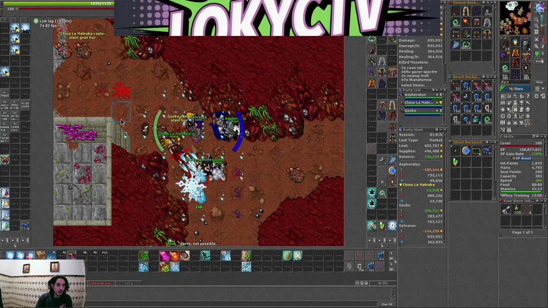The height and width of the screenshot is (308, 548).
Task: Use potion 148 on action bar
Action: point(360,267)
